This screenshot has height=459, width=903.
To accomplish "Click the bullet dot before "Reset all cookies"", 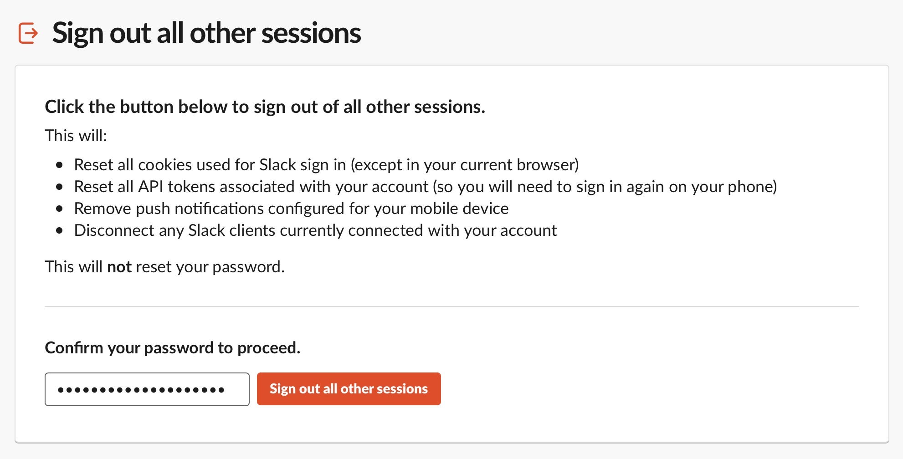I will click(x=59, y=165).
